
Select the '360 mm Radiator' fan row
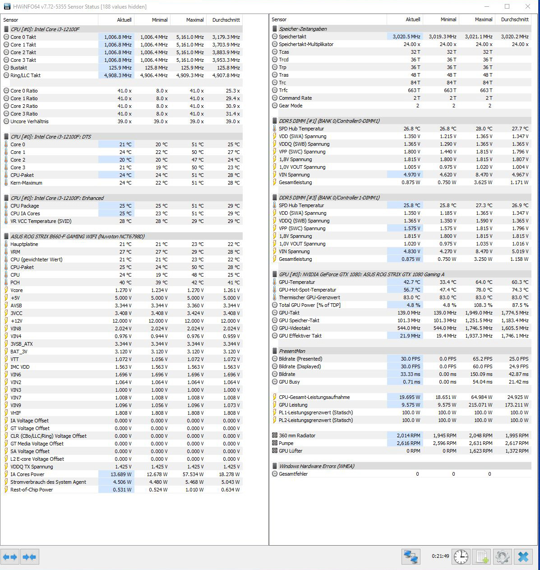click(x=297, y=436)
